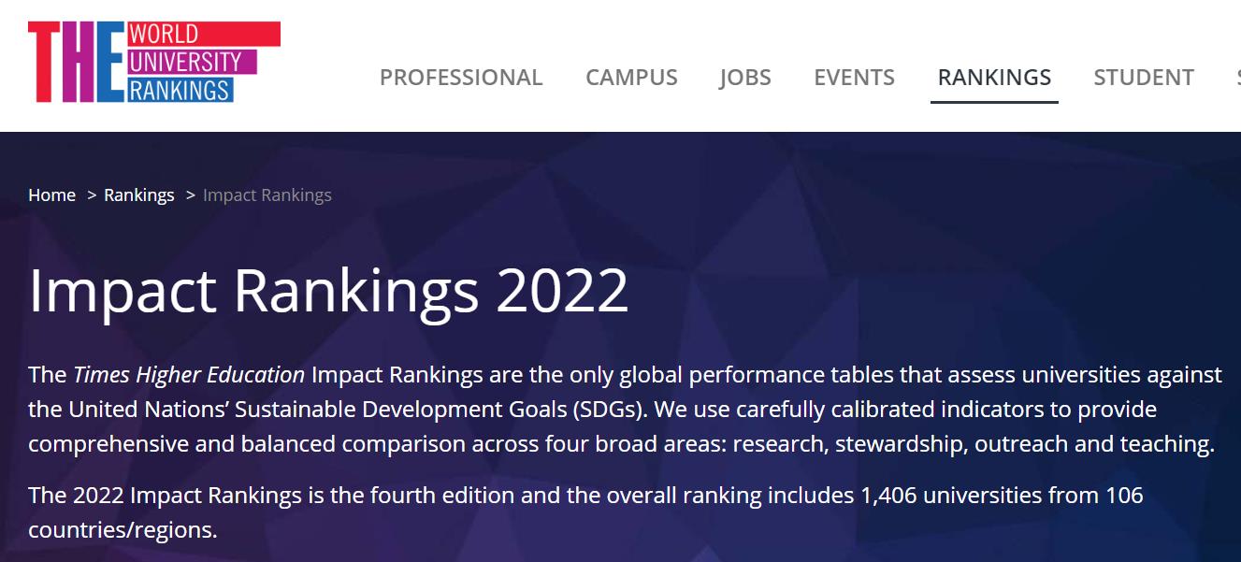
Task: Click the purple 'UNIVERSITY' bar in logo
Action: coord(190,63)
